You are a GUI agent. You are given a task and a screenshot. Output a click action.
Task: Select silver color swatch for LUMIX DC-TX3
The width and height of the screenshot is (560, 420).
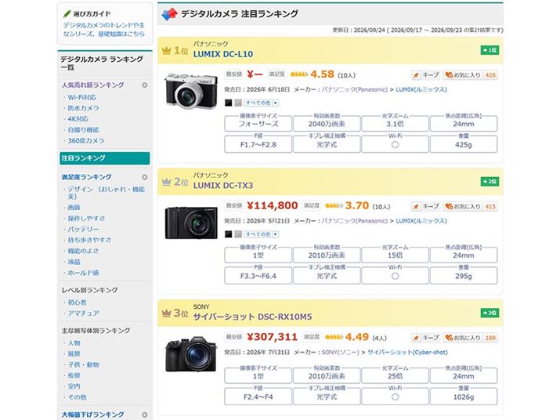(238, 234)
